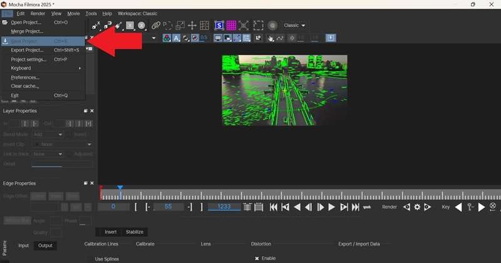Jump to the first frame
The height and width of the screenshot is (263, 501).
click(x=274, y=207)
